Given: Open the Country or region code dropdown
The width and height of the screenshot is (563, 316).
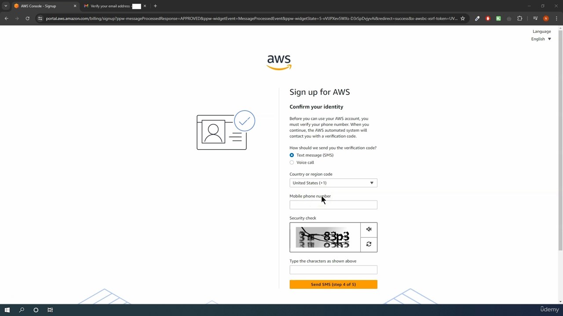Looking at the screenshot, I should click(x=333, y=183).
